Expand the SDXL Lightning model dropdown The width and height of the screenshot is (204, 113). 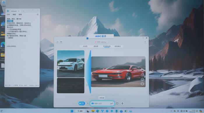coord(101,42)
